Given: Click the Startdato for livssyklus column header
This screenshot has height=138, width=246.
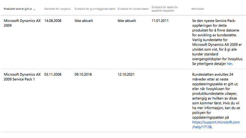Looking at the screenshot, I should (x=57, y=9).
